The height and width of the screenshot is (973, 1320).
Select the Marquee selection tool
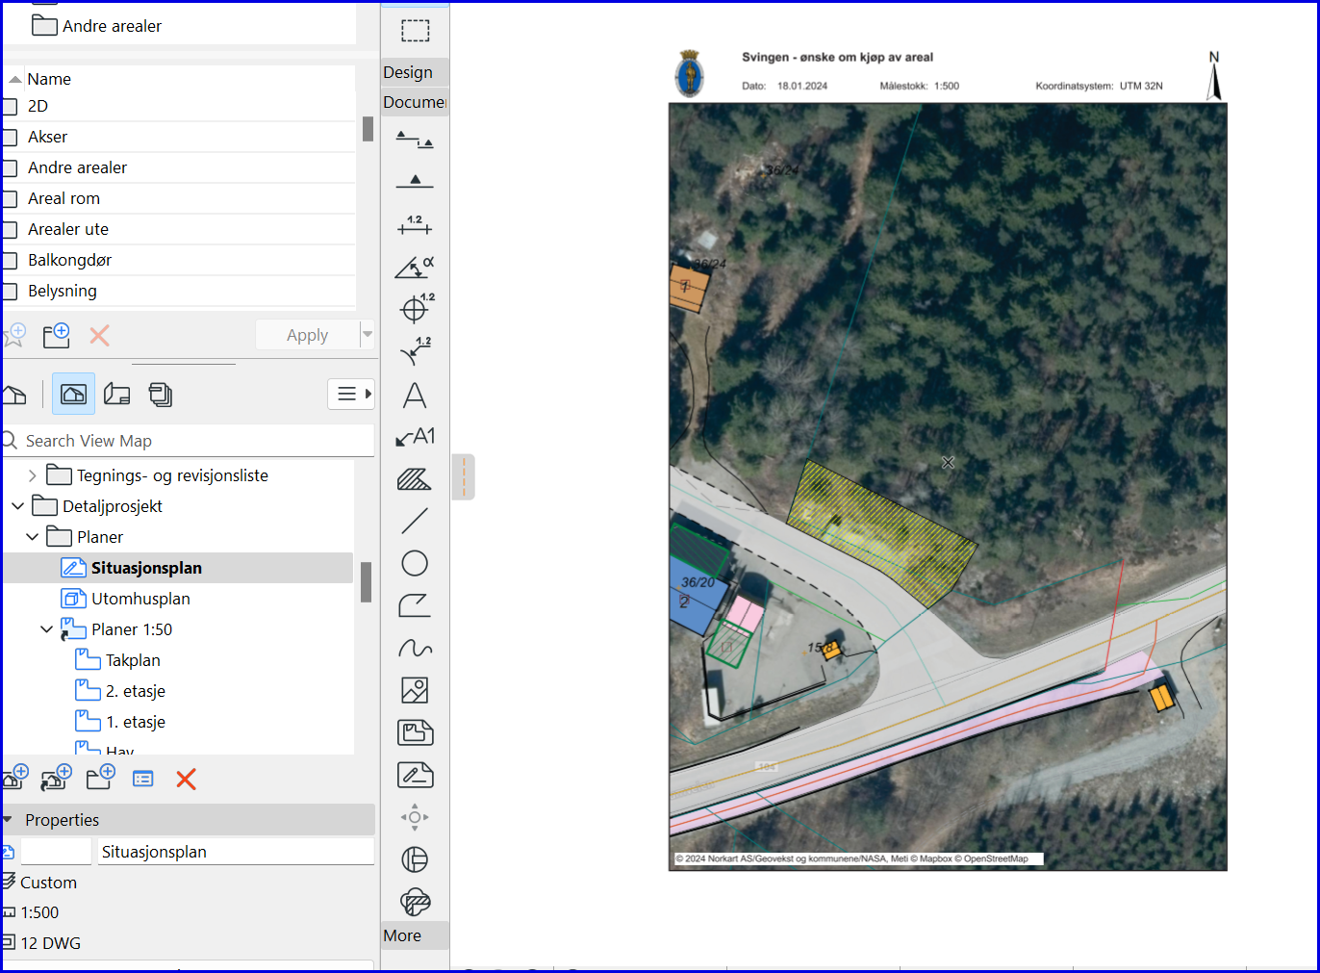point(415,31)
